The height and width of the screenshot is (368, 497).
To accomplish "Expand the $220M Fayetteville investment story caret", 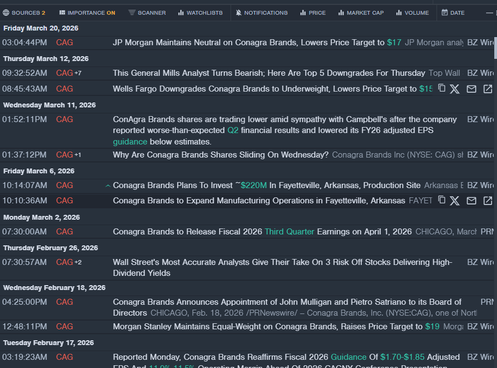I will coord(108,186).
